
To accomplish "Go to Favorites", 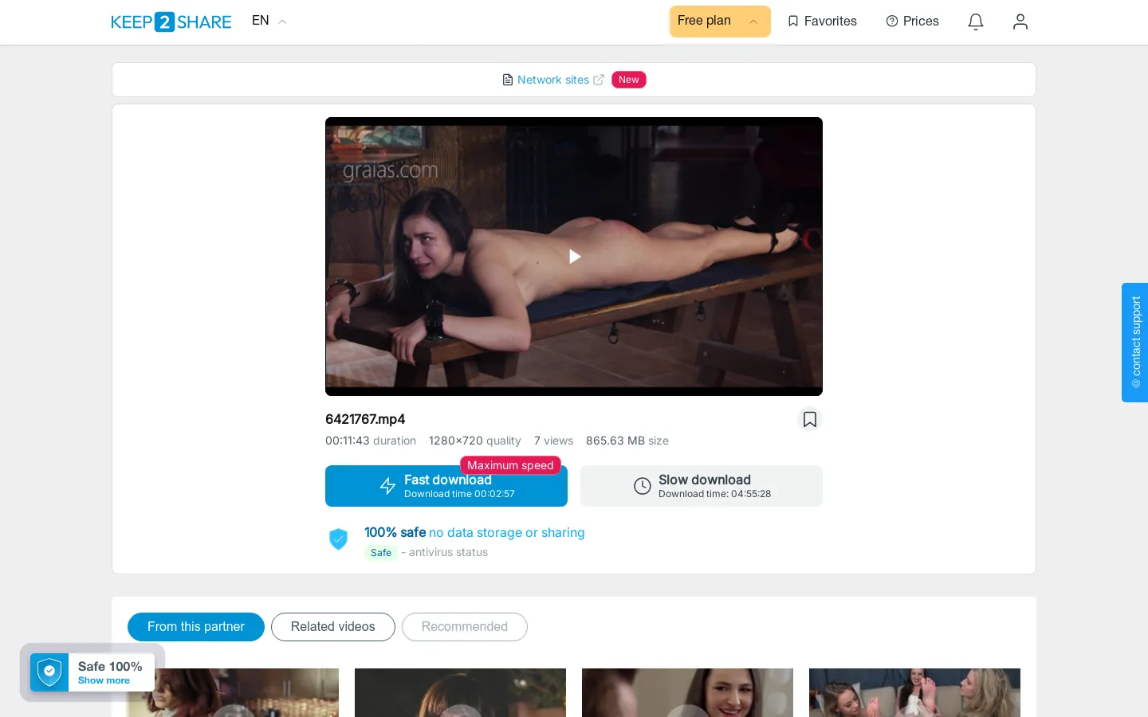I will [822, 22].
